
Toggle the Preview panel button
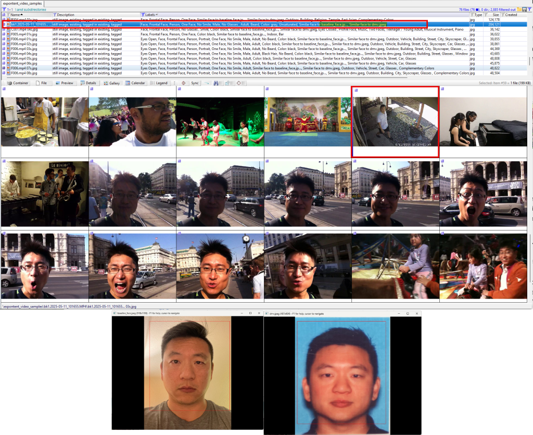pos(65,83)
